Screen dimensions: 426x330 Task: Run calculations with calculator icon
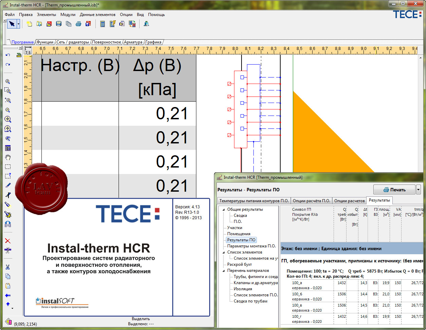coord(103,24)
